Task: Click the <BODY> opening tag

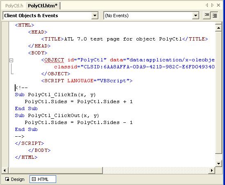Action: click(x=38, y=53)
